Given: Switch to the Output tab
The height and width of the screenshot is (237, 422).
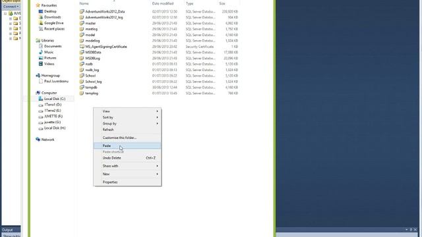Looking at the screenshot, I should click(x=7, y=230).
